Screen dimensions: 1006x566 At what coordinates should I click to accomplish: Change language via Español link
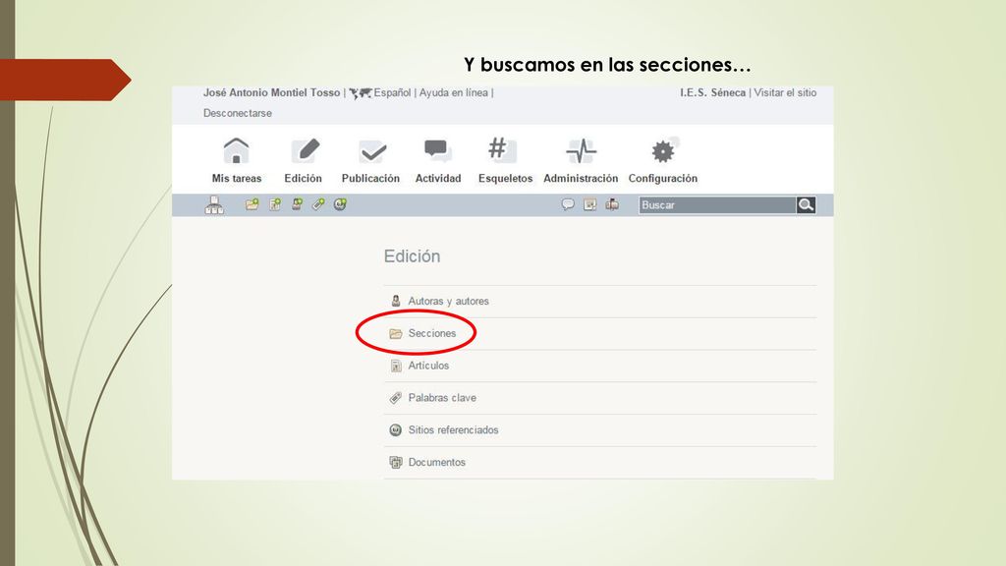392,92
